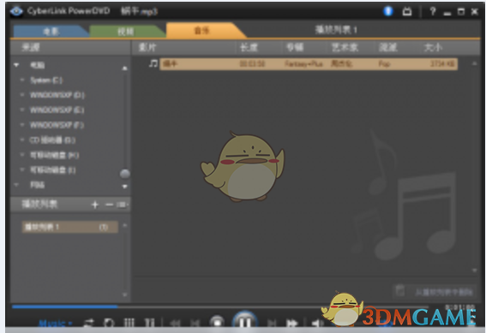Select System (C:) in the source tree

tap(46, 80)
